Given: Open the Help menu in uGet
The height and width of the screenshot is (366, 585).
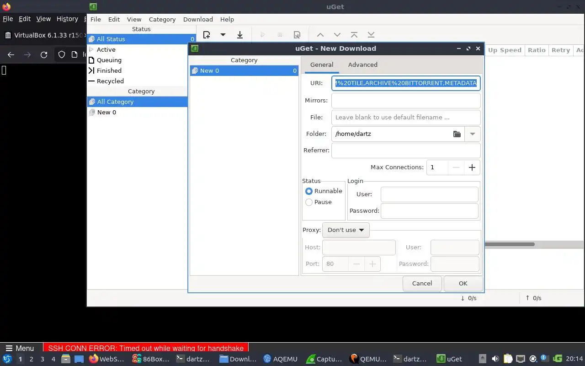Looking at the screenshot, I should [227, 19].
